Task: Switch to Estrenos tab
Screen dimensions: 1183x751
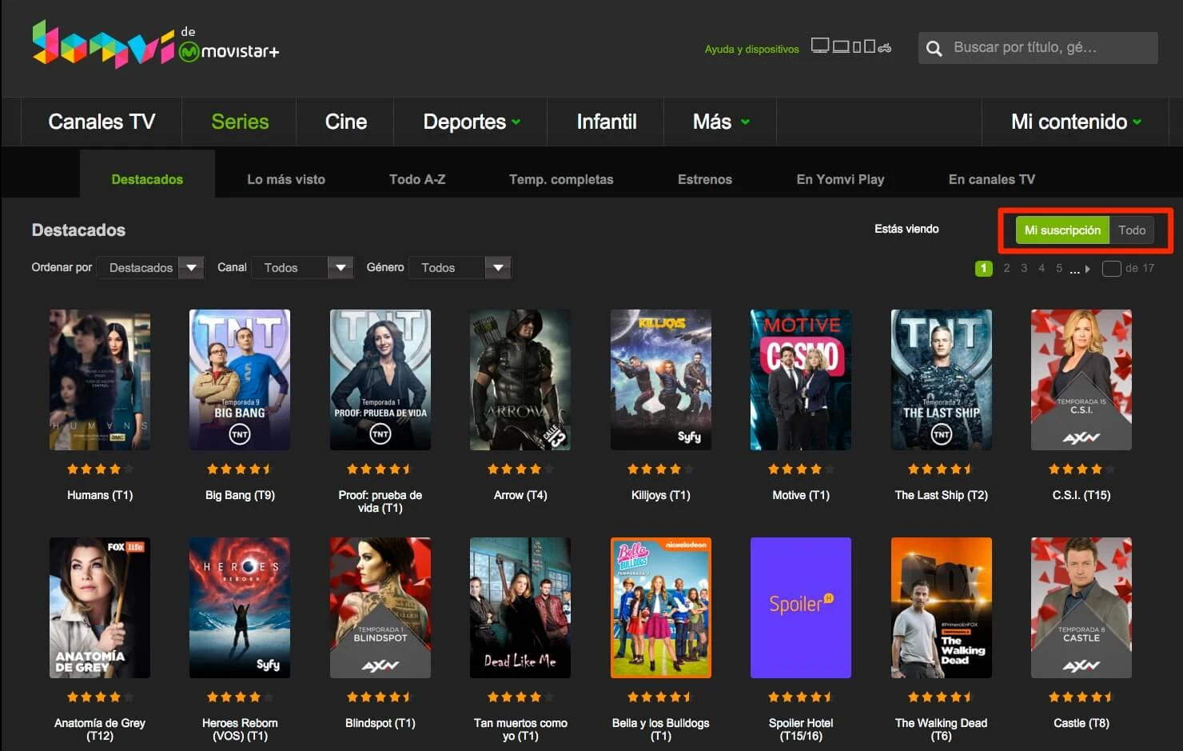Action: (x=705, y=179)
